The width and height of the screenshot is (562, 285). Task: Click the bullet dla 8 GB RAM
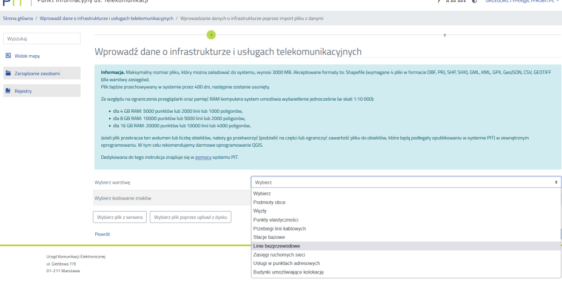tap(179, 118)
